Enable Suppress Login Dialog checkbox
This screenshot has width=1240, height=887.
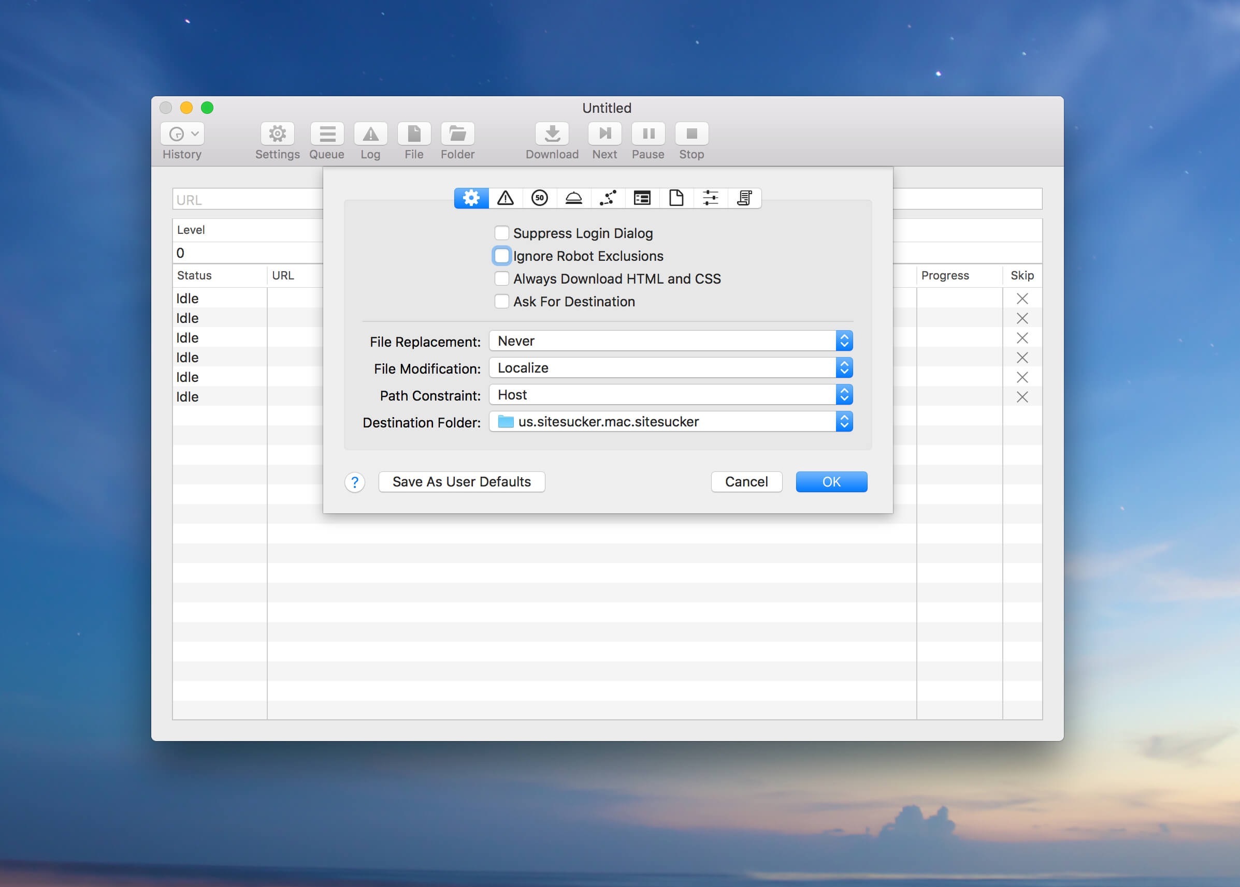501,233
